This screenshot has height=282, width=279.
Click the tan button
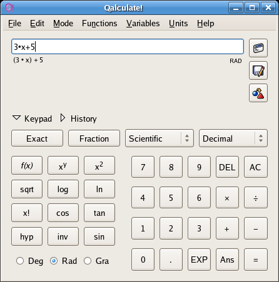[x=99, y=213]
